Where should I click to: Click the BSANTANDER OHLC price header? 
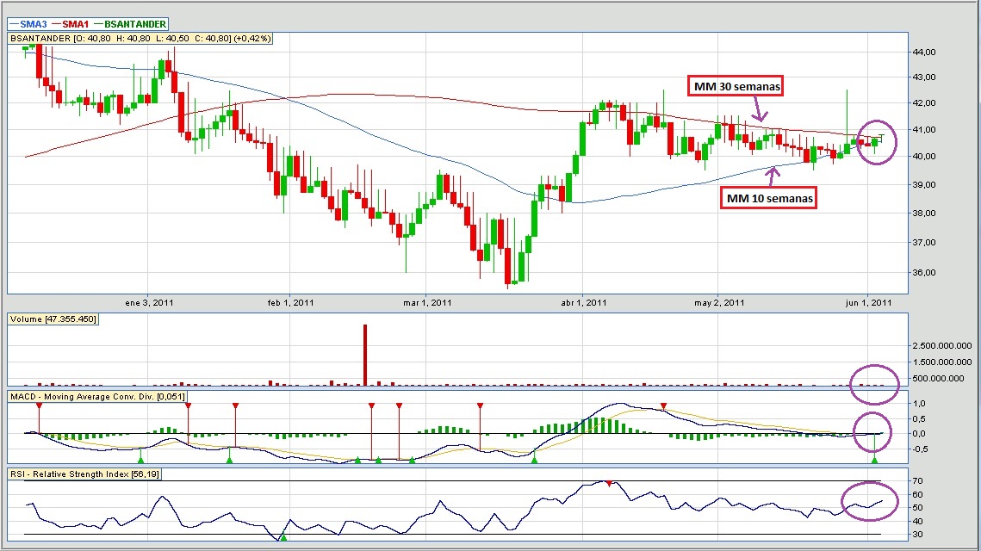pos(141,39)
